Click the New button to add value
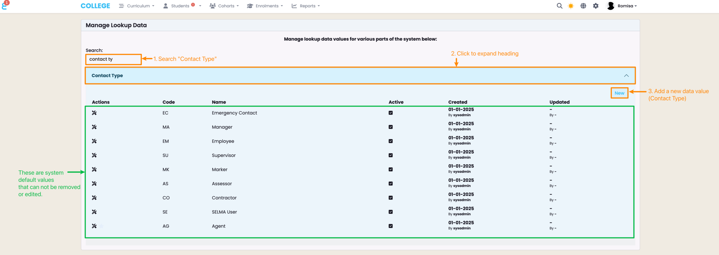719x255 pixels. click(619, 93)
